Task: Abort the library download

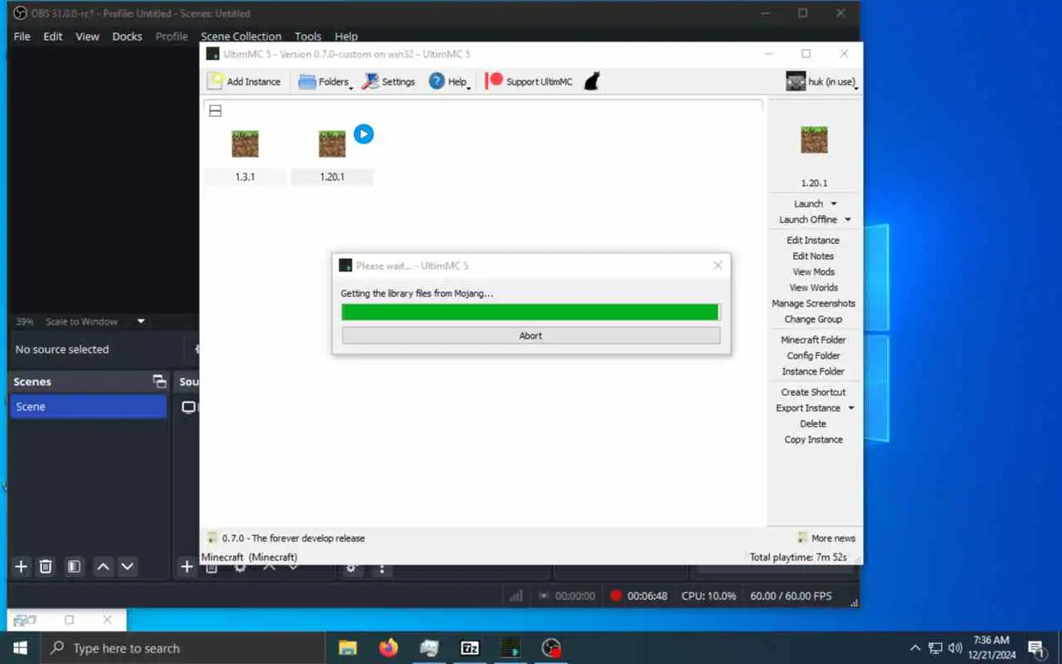Action: click(x=531, y=335)
